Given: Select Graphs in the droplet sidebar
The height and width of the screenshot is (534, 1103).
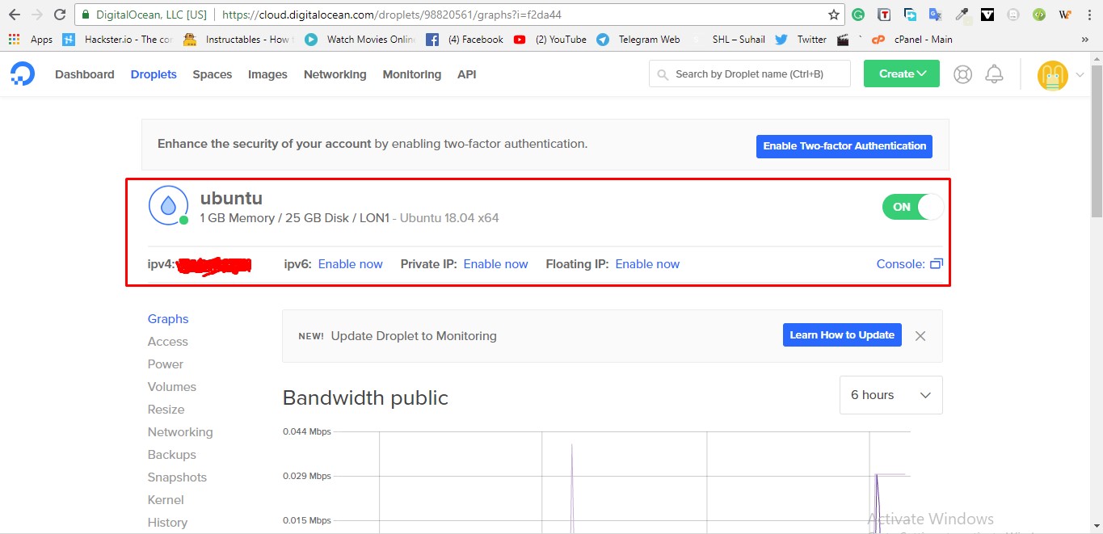Looking at the screenshot, I should pos(168,319).
